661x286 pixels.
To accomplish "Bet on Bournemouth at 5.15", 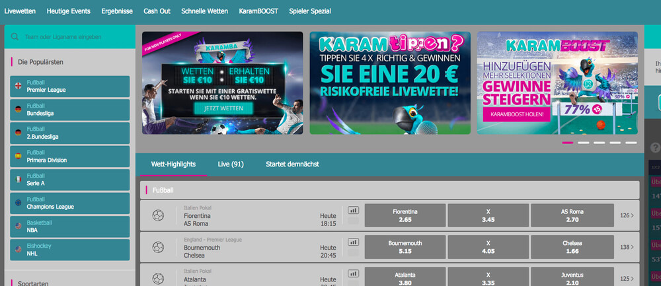I will [x=405, y=247].
